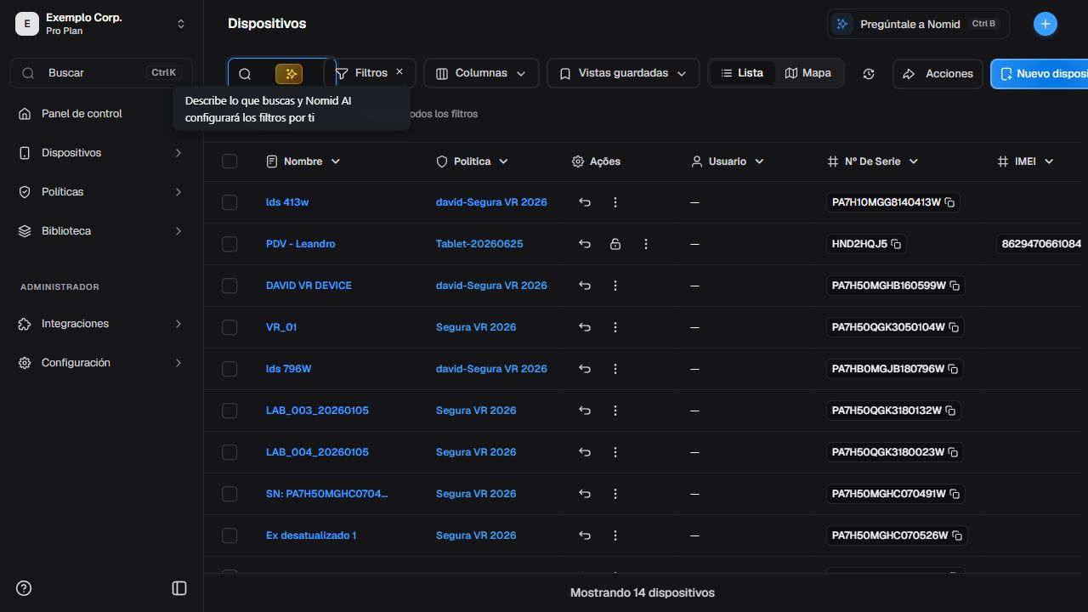Tick the checkbox for DAVID VR DEVICE

pos(229,286)
